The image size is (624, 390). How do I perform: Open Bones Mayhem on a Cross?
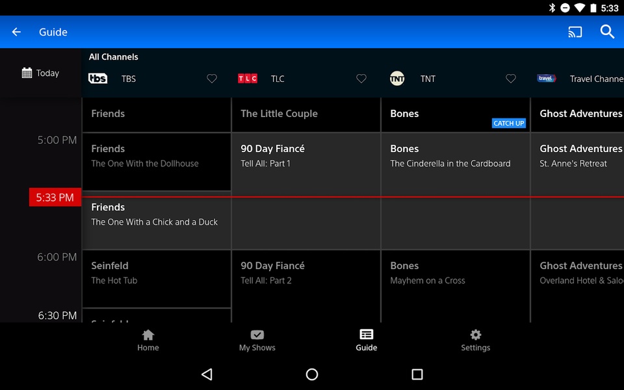(x=456, y=287)
